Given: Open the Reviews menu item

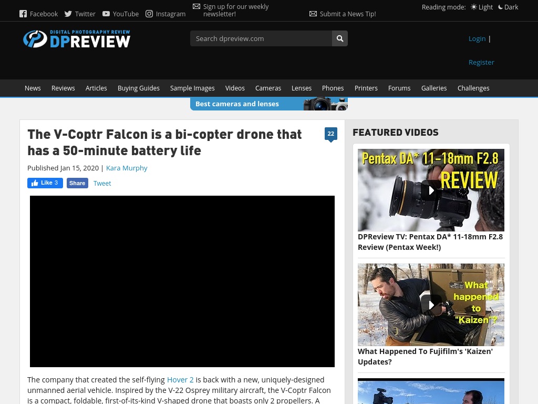Looking at the screenshot, I should (x=63, y=88).
